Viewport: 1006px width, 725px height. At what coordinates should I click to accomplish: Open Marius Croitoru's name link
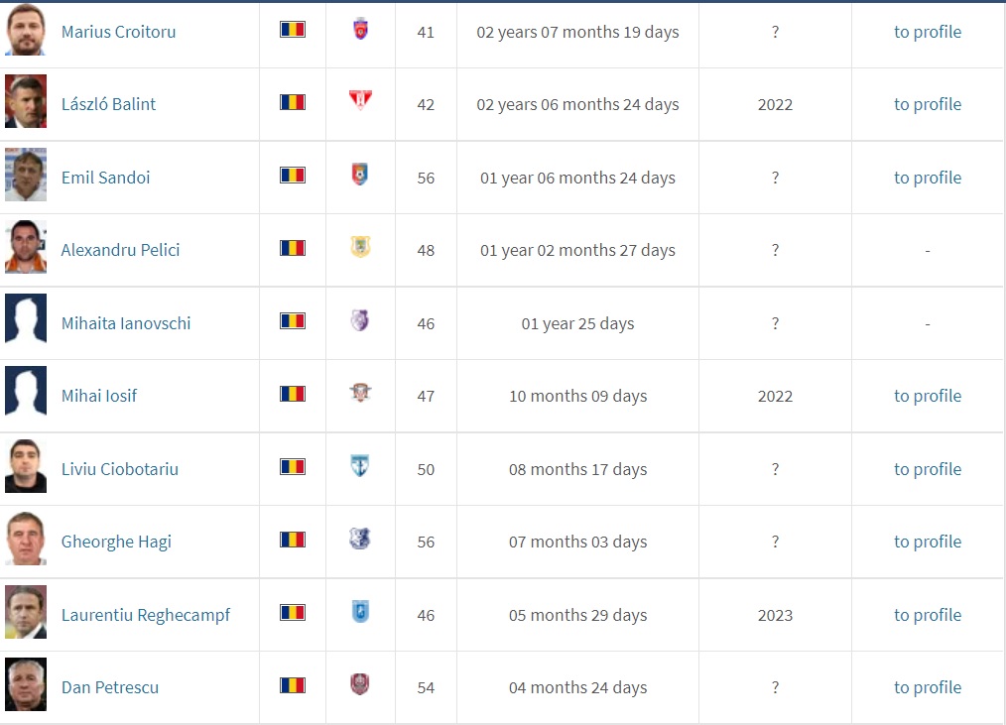(x=118, y=32)
